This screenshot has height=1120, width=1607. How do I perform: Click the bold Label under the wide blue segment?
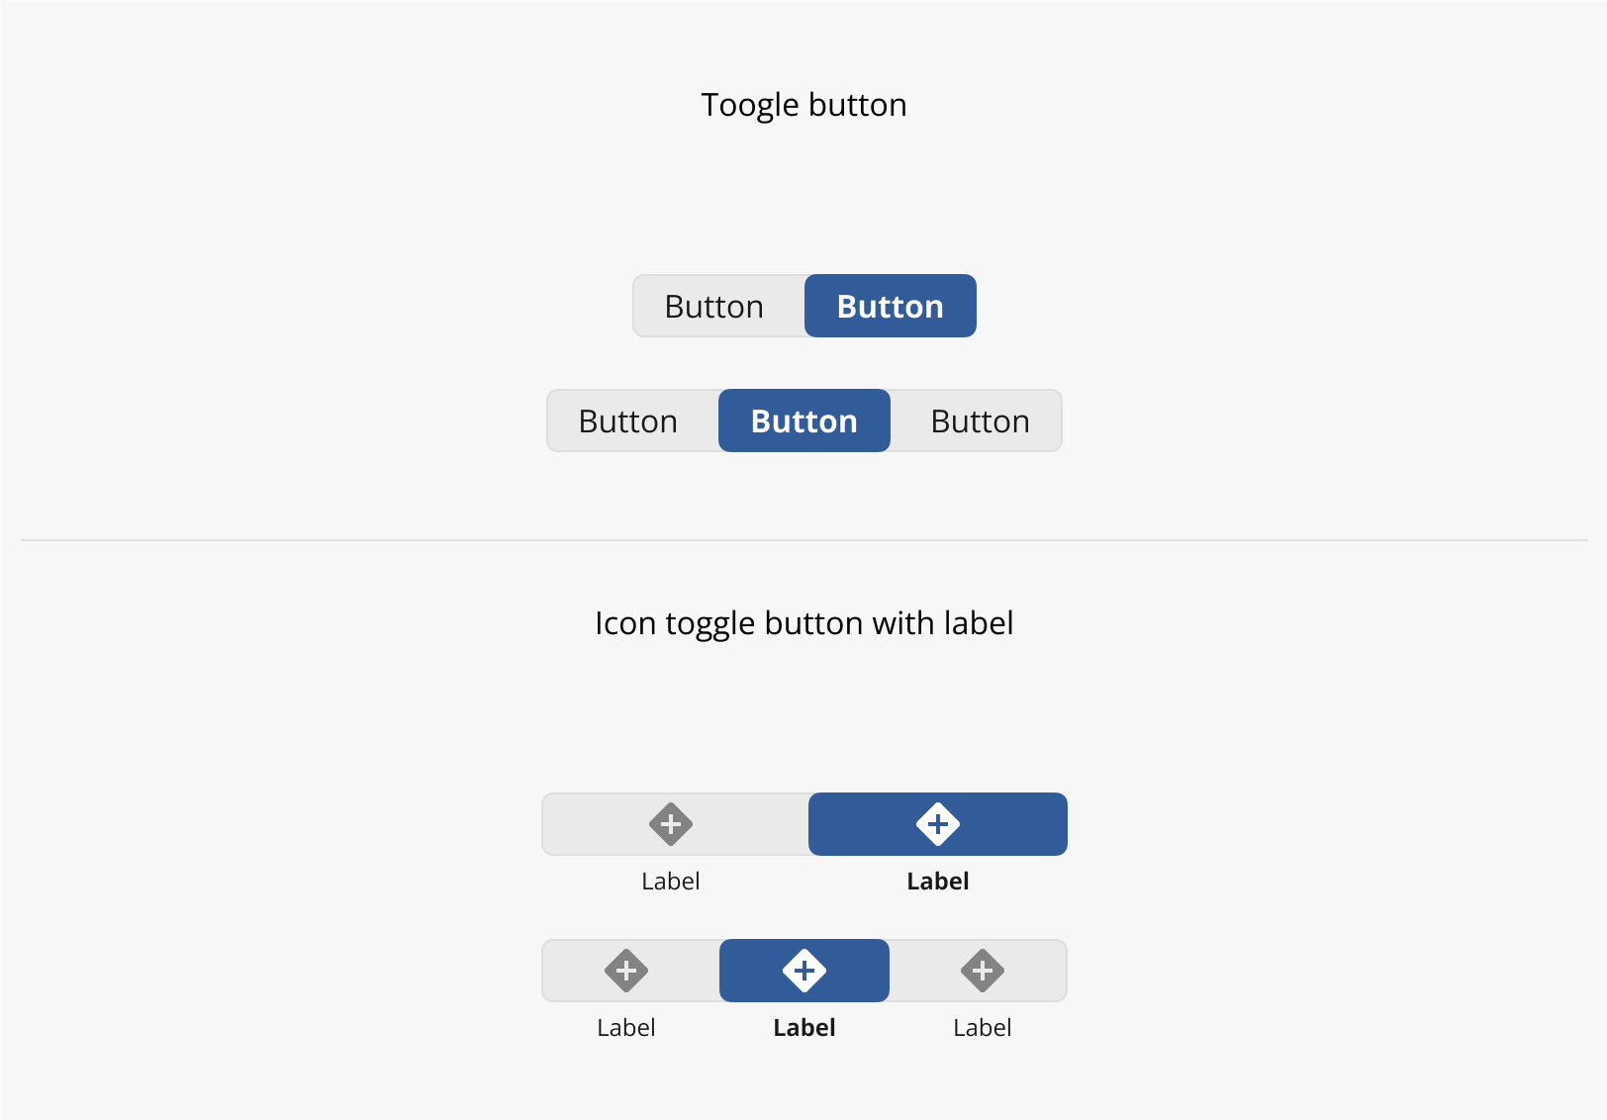click(x=938, y=882)
